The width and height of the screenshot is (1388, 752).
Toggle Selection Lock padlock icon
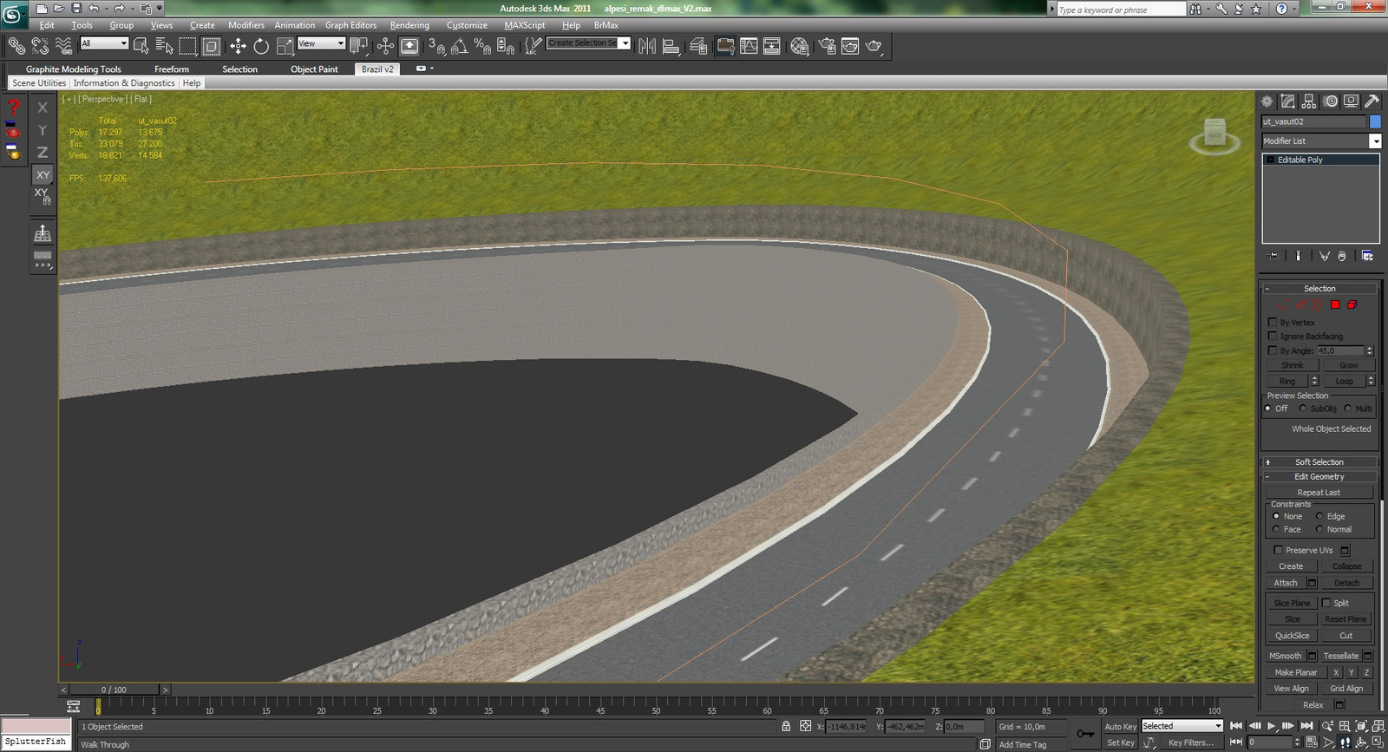pos(786,726)
